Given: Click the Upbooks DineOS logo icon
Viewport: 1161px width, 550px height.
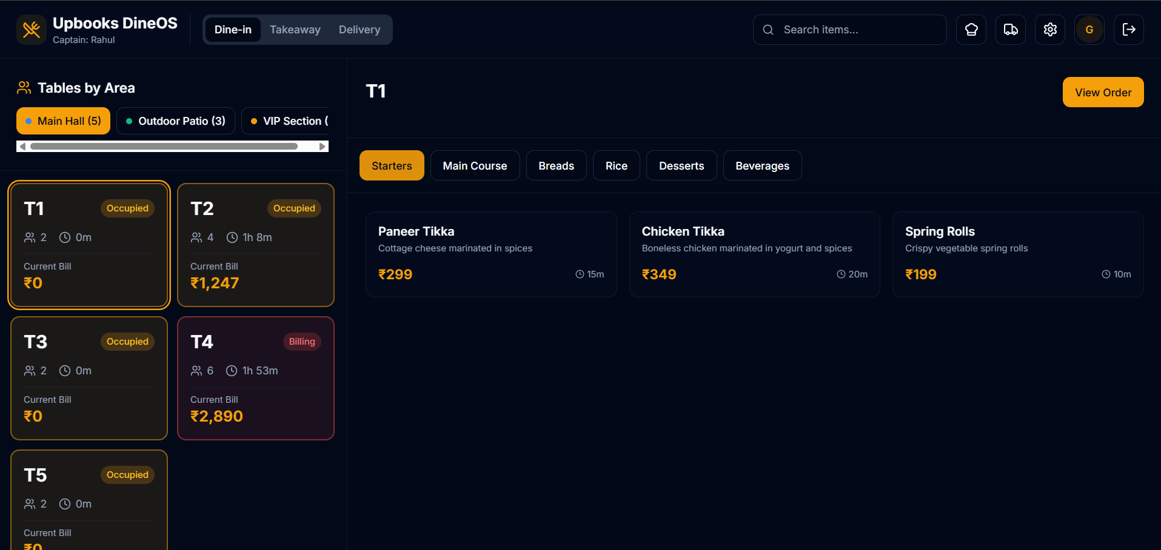Looking at the screenshot, I should [32, 30].
